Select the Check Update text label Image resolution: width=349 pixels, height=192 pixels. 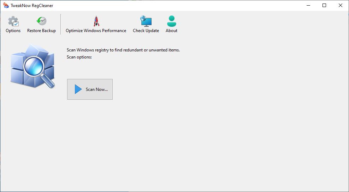(146, 31)
